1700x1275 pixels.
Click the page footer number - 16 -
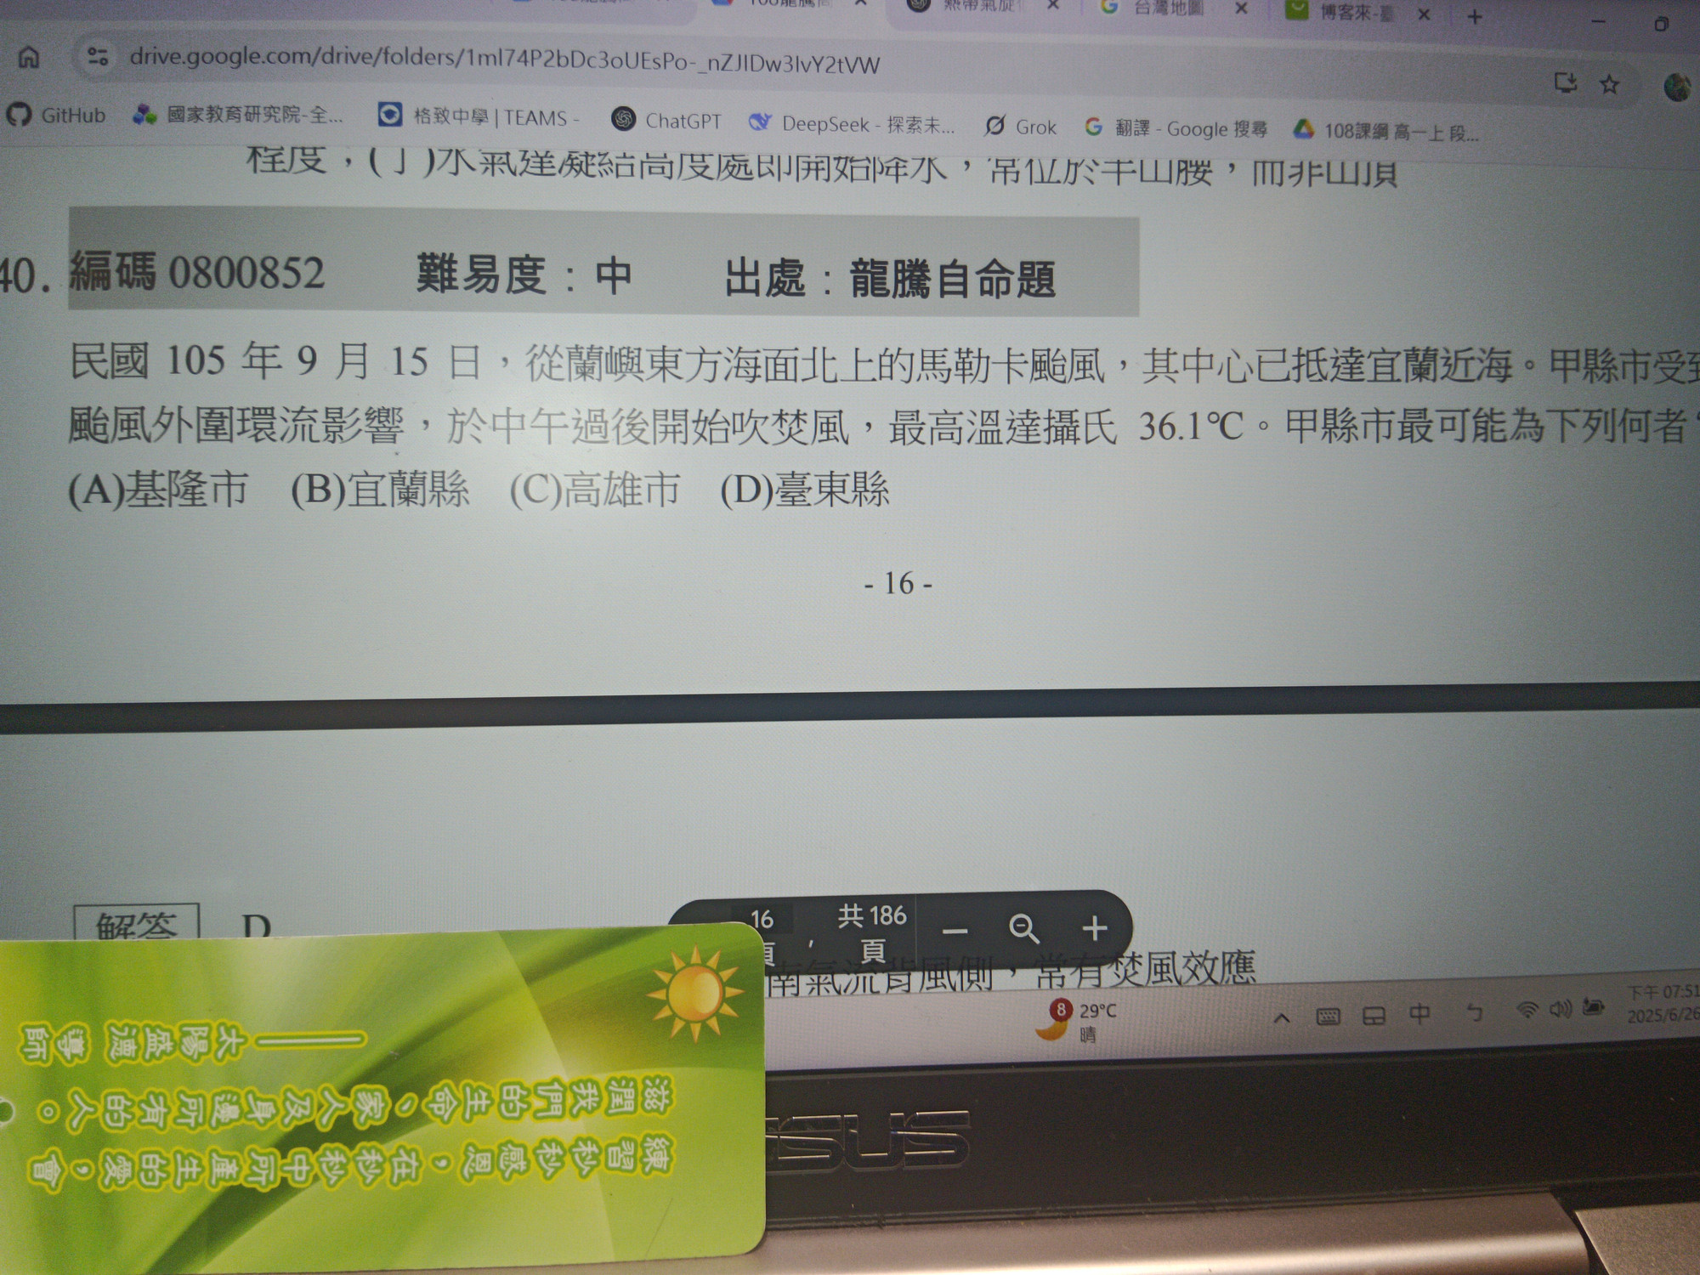898,584
